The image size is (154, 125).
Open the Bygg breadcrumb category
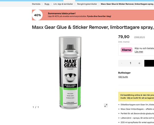(x=47, y=4)
